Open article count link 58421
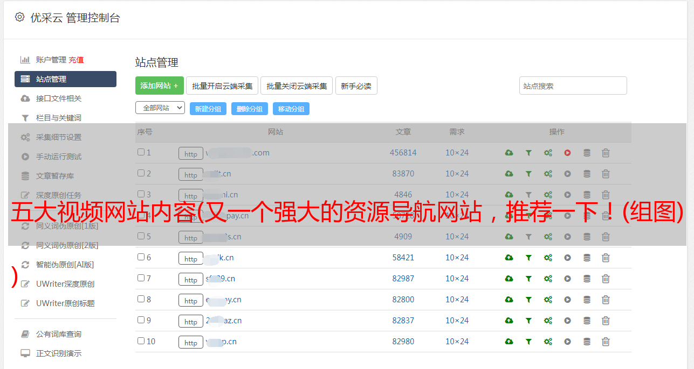The image size is (694, 369). pyautogui.click(x=403, y=258)
